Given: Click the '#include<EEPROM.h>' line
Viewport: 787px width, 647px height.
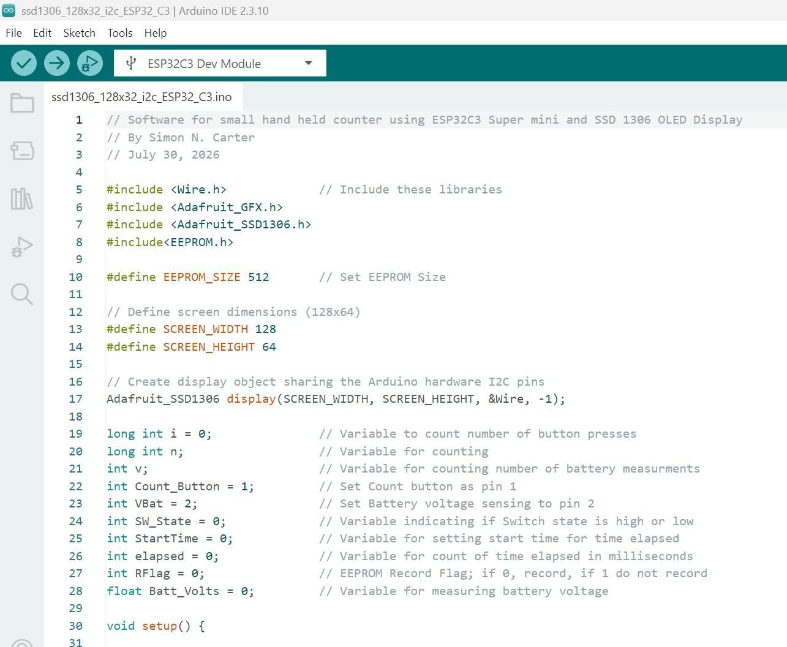Looking at the screenshot, I should point(170,242).
